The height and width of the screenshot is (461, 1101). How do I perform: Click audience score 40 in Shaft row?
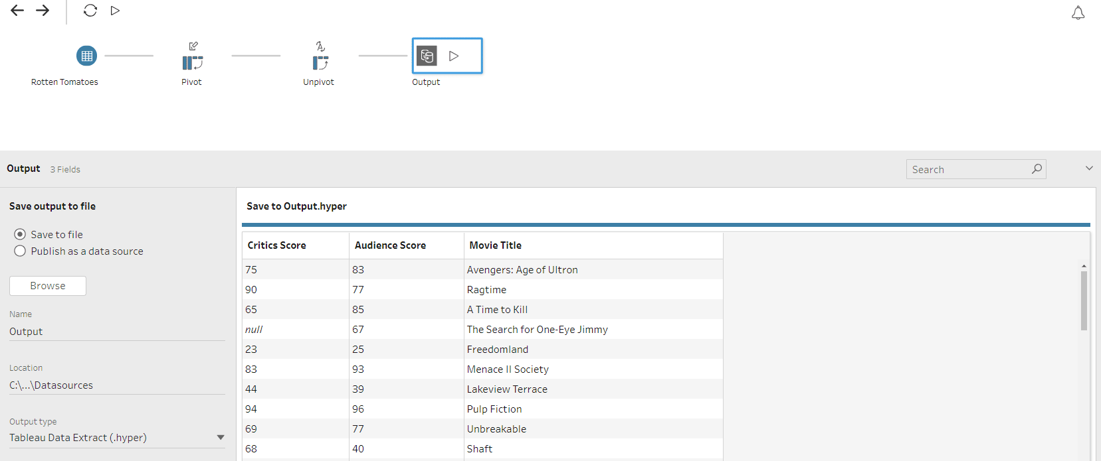pos(406,448)
